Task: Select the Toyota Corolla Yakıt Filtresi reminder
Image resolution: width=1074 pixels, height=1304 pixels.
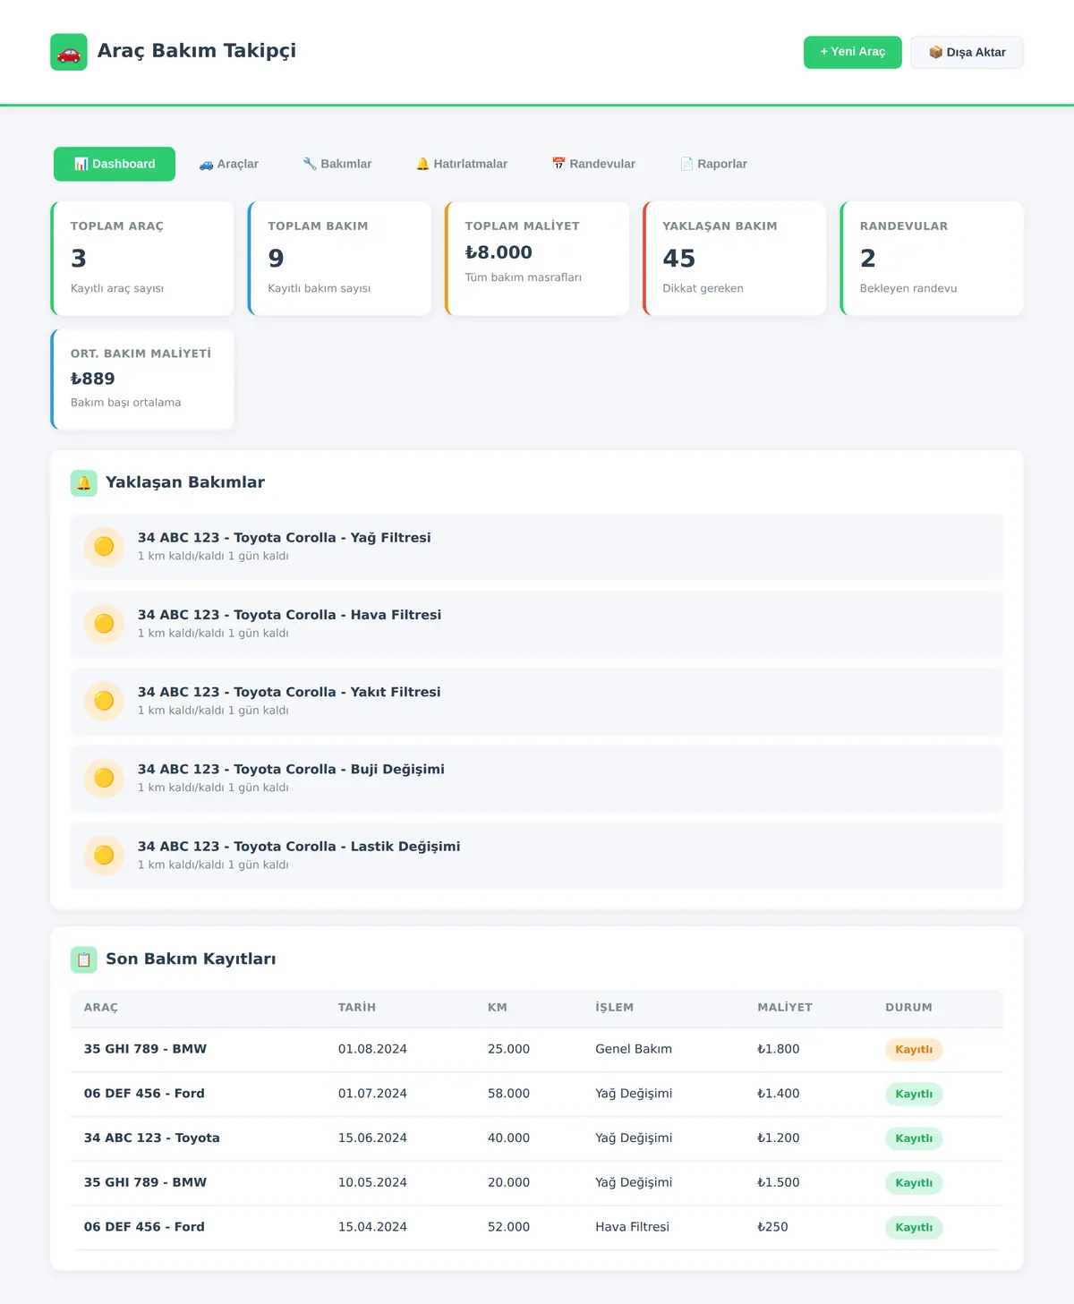Action: point(537,701)
